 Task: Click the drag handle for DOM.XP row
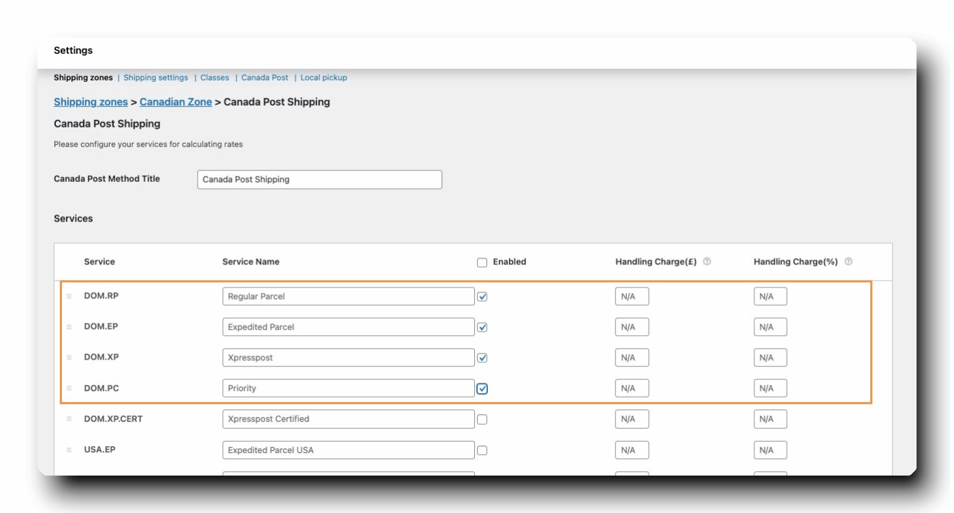[x=69, y=358]
